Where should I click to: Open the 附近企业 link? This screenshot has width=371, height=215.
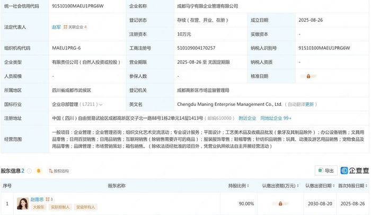pos(248,118)
